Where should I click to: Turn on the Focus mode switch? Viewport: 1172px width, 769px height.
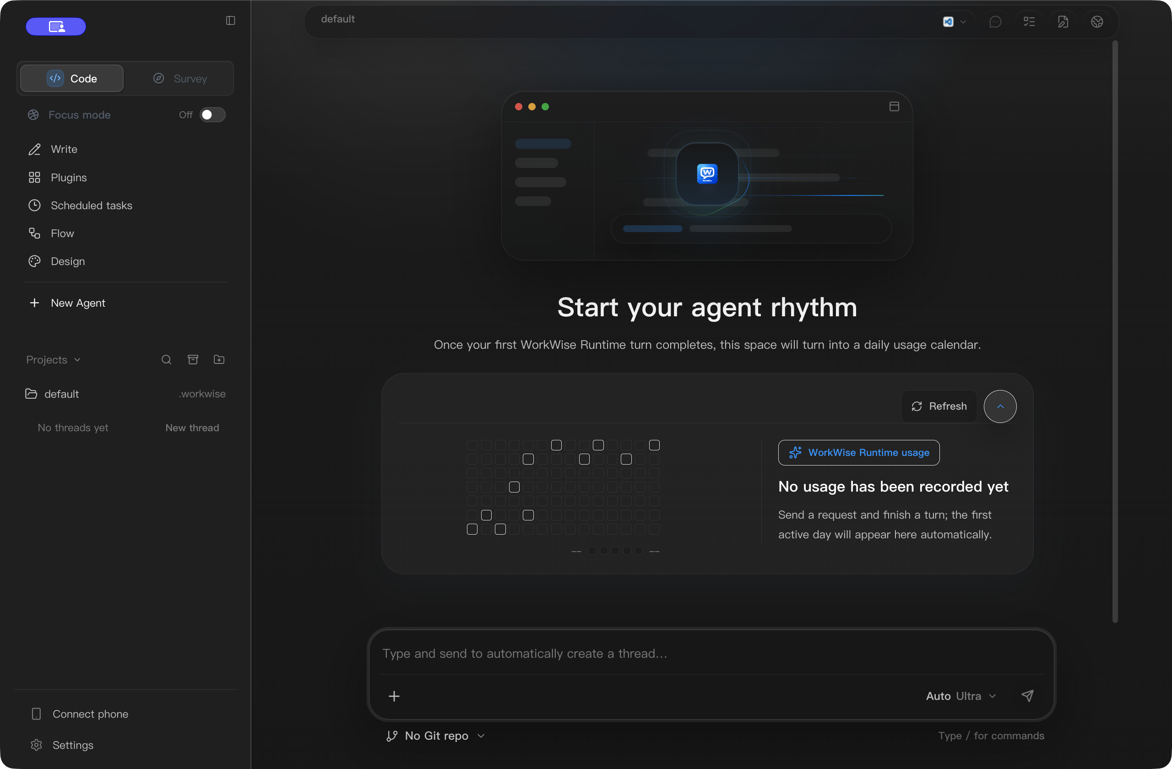(212, 115)
